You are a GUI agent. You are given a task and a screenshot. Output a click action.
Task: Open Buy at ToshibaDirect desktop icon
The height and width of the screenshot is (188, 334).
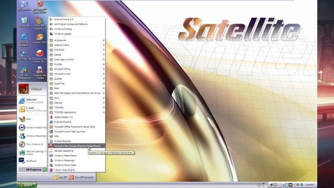coord(24,73)
